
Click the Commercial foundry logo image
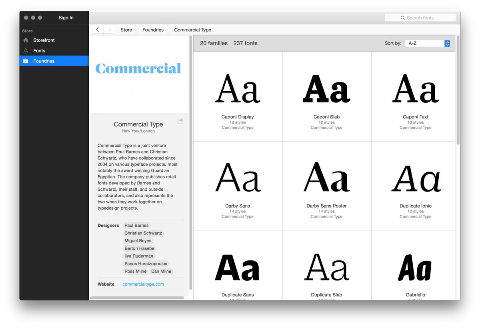138,69
